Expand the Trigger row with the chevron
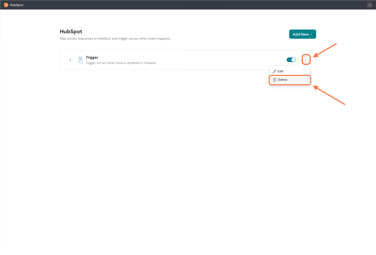376x255 pixels. (70, 60)
